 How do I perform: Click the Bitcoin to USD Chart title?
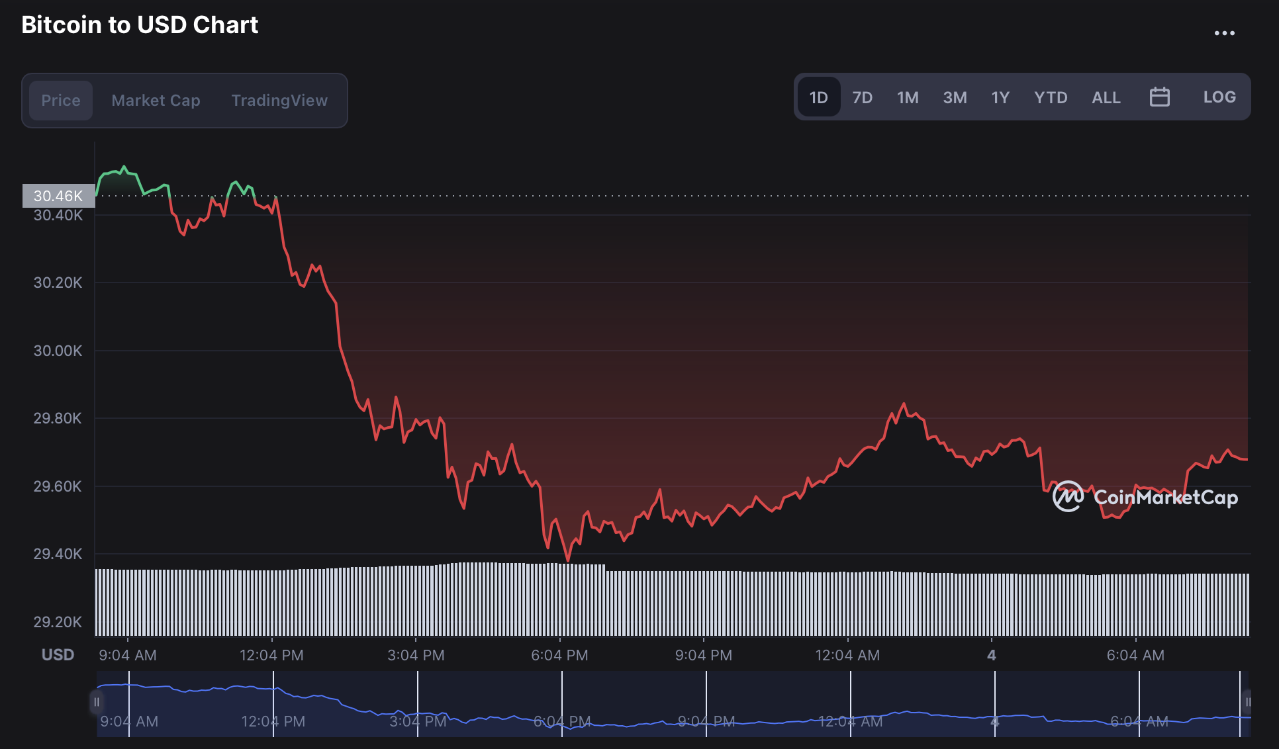(x=140, y=25)
